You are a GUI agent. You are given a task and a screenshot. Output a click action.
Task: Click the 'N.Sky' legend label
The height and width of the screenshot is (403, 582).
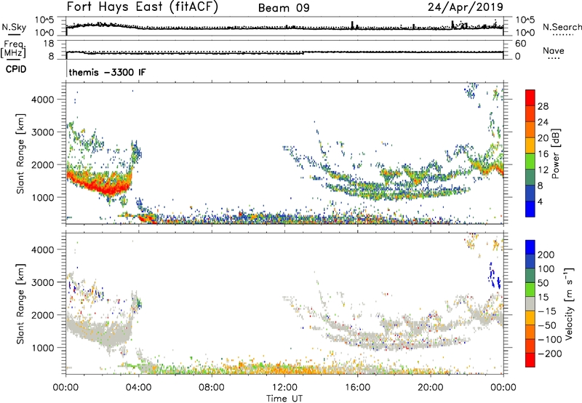tap(14, 27)
